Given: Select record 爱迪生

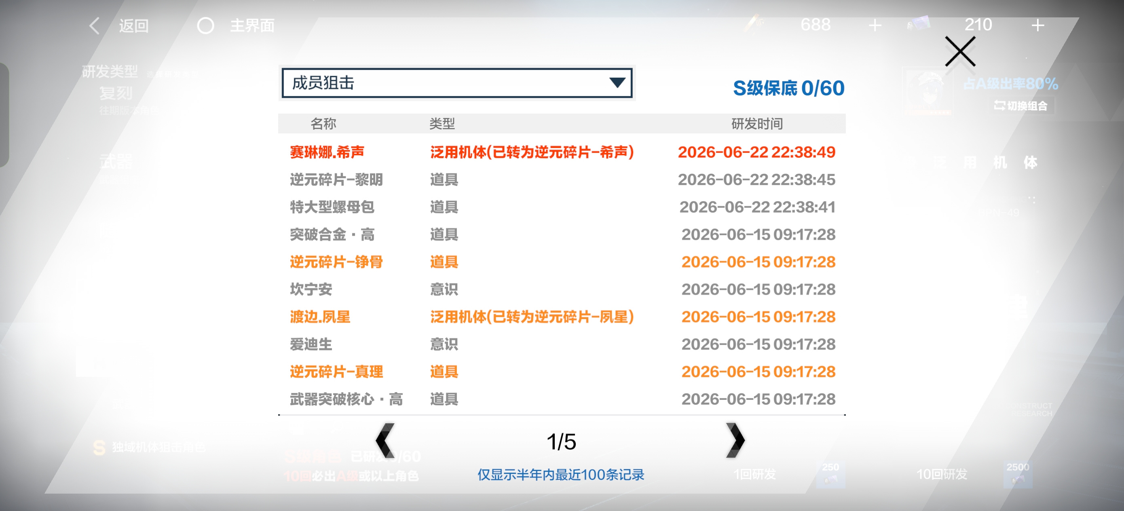Looking at the screenshot, I should tap(562, 344).
